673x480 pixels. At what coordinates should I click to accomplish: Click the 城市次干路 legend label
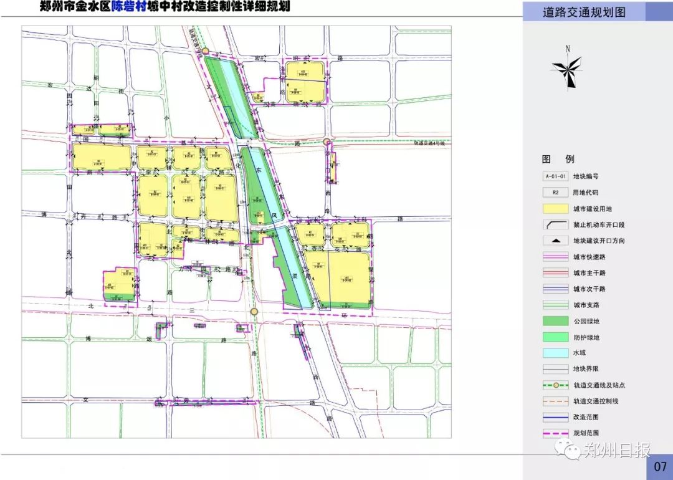pyautogui.click(x=589, y=289)
